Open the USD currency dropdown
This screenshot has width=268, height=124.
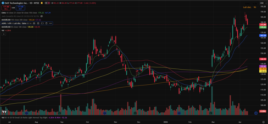point(262,3)
